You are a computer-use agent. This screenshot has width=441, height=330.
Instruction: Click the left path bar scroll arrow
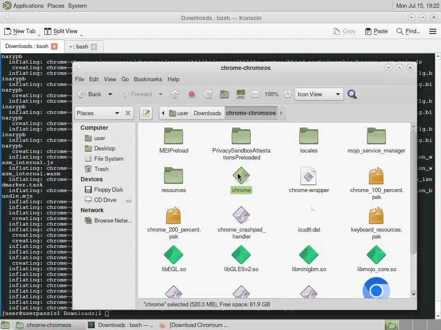[163, 113]
